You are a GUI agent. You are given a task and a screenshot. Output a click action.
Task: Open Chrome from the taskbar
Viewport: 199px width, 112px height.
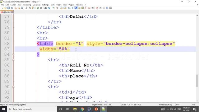click(x=82, y=109)
